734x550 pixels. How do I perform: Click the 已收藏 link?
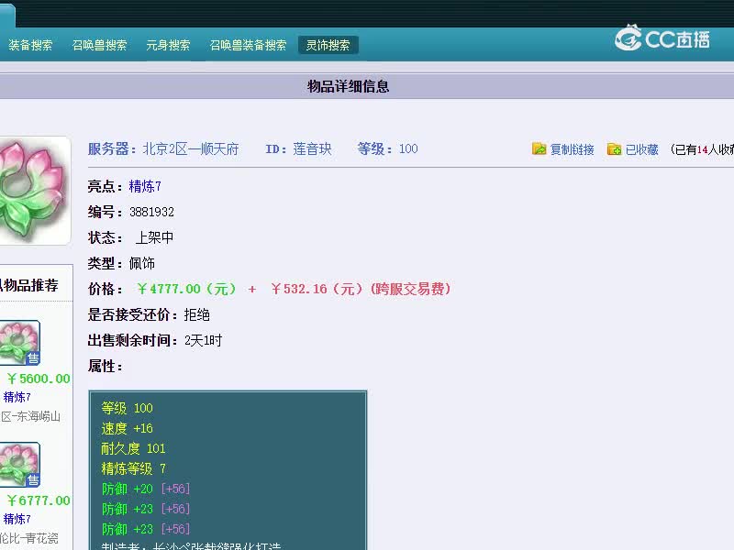point(641,149)
